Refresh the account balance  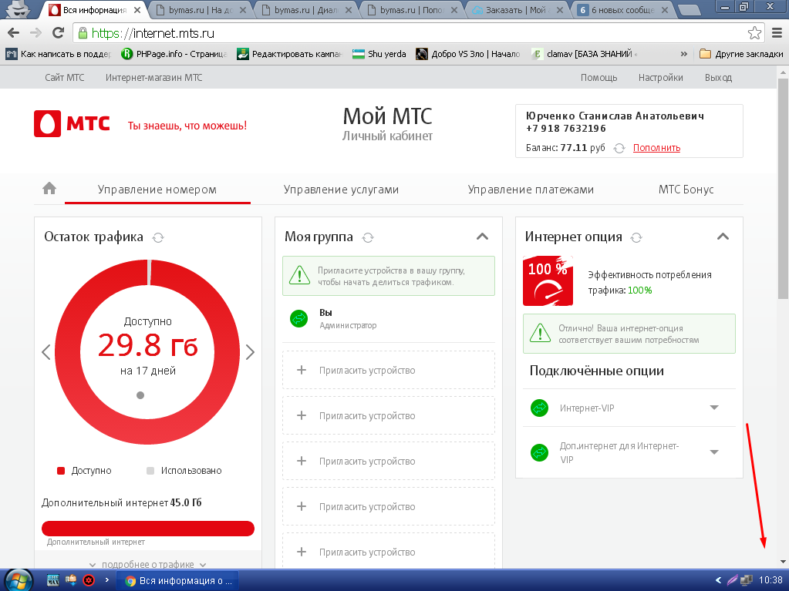click(619, 148)
